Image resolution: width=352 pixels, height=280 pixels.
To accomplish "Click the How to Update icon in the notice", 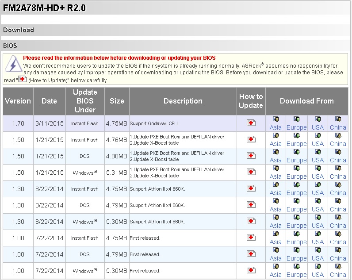I will [x=23, y=79].
